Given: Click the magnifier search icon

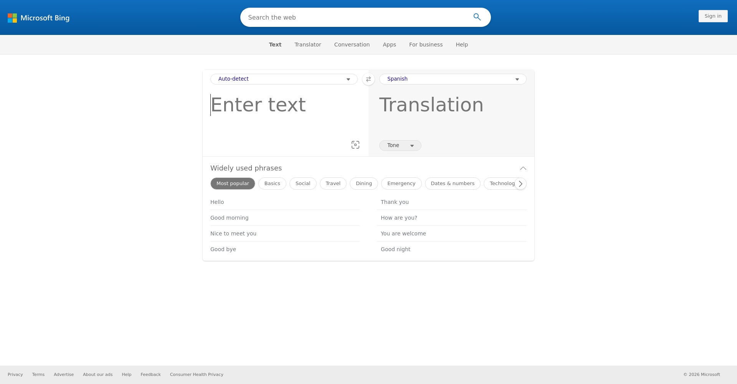Looking at the screenshot, I should (477, 17).
